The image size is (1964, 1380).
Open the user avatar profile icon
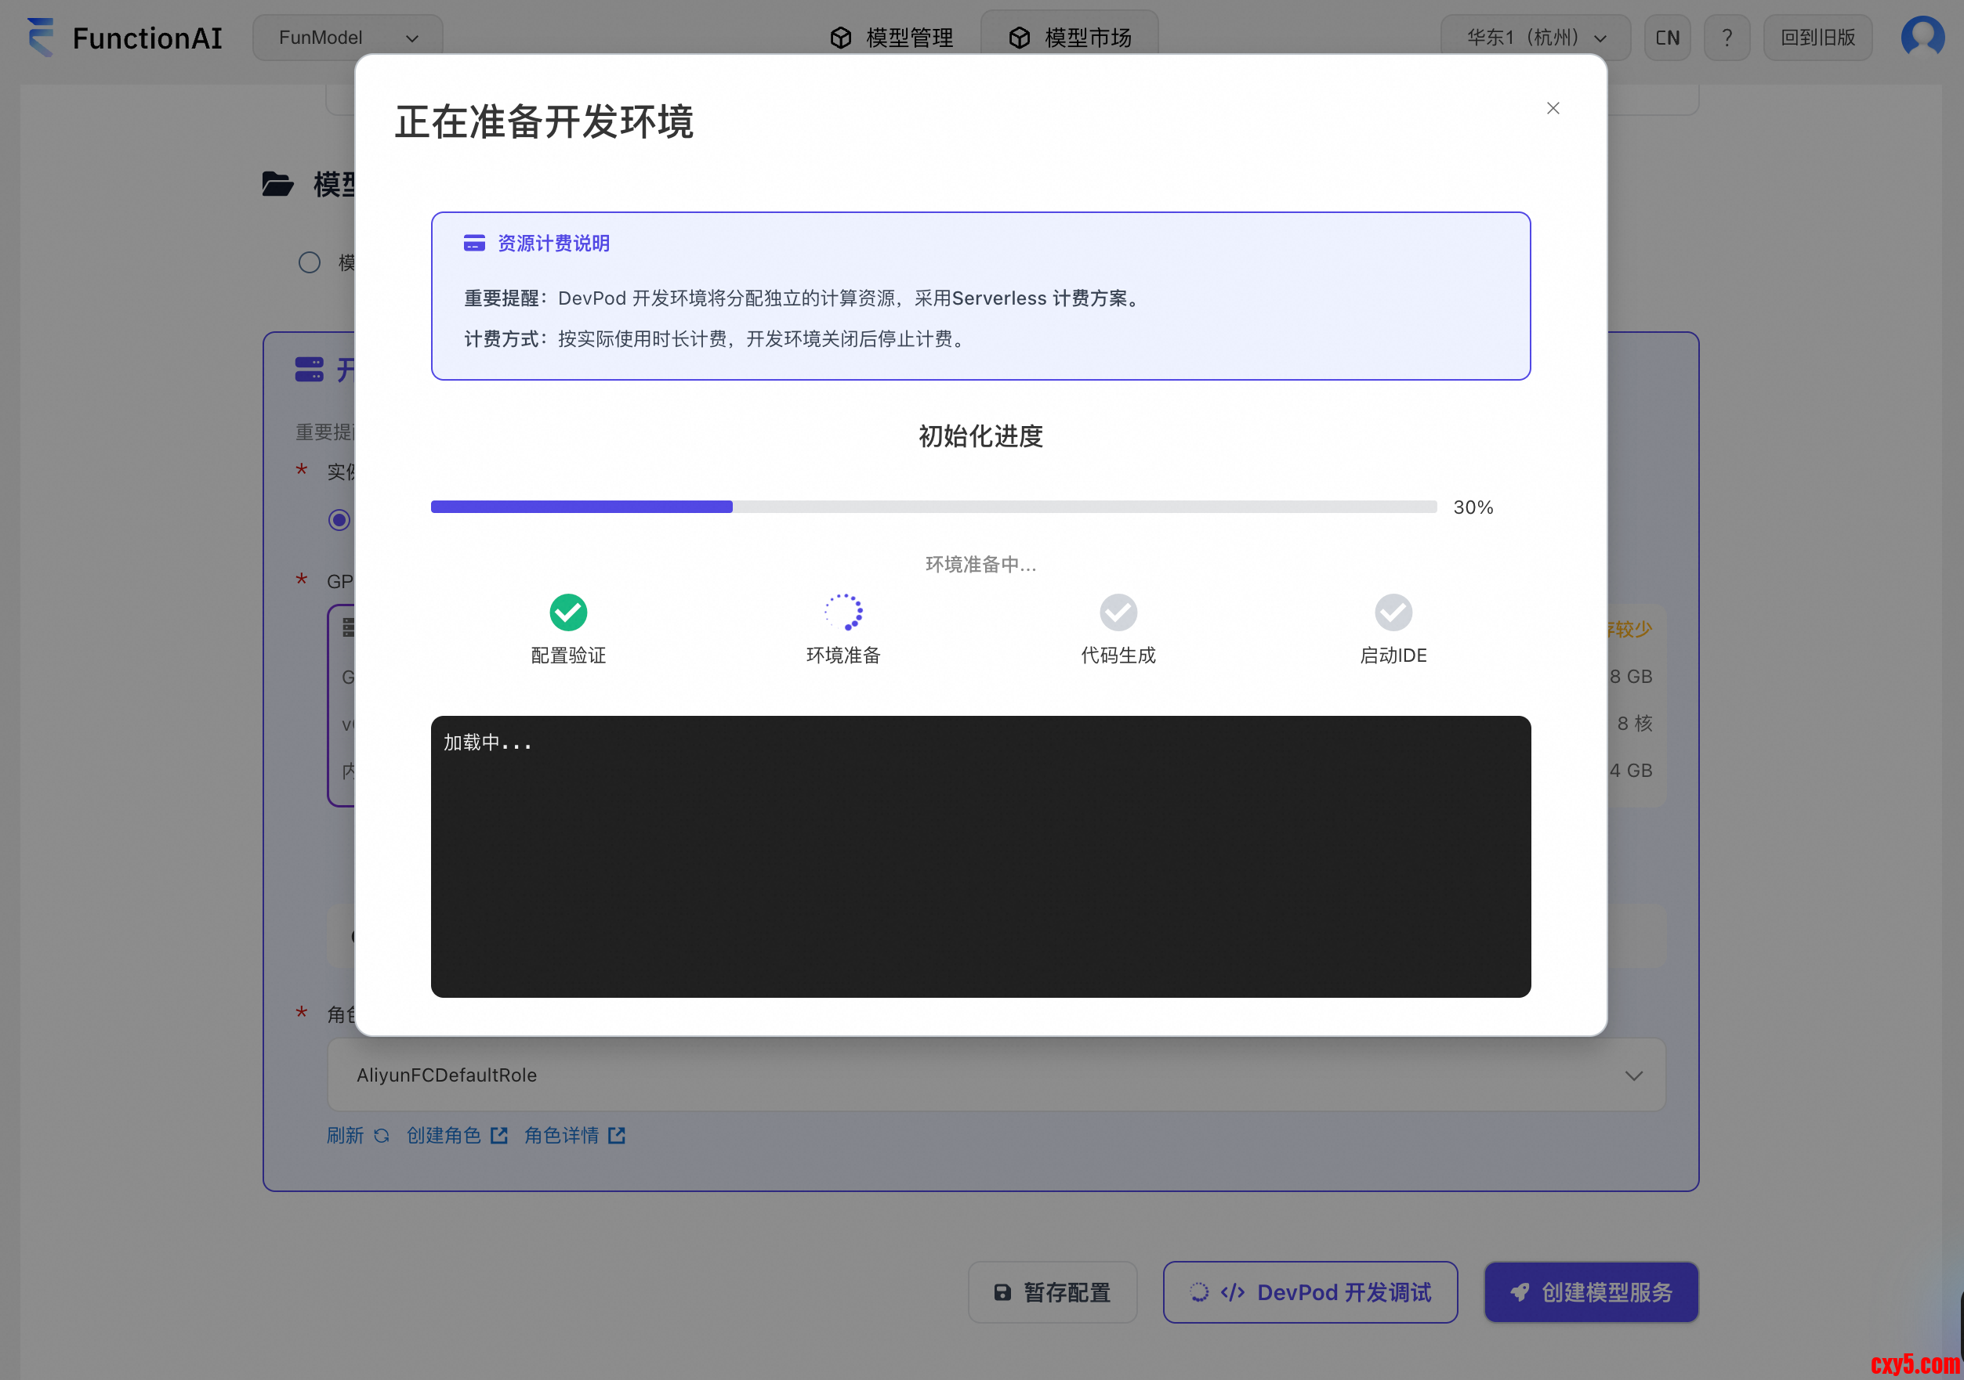[1922, 37]
